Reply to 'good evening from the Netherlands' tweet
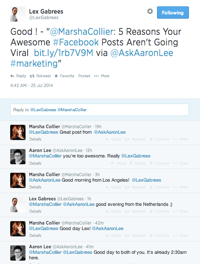The height and width of the screenshot is (264, 200). coord(113,211)
